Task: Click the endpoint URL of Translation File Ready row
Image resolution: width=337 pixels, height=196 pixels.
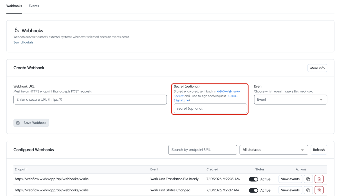Action: (x=52, y=179)
